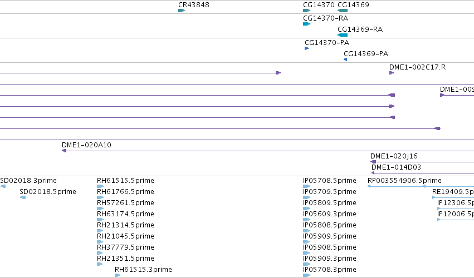Select SD02018.3prime EST glyph
474x278 pixels.
tap(3, 186)
